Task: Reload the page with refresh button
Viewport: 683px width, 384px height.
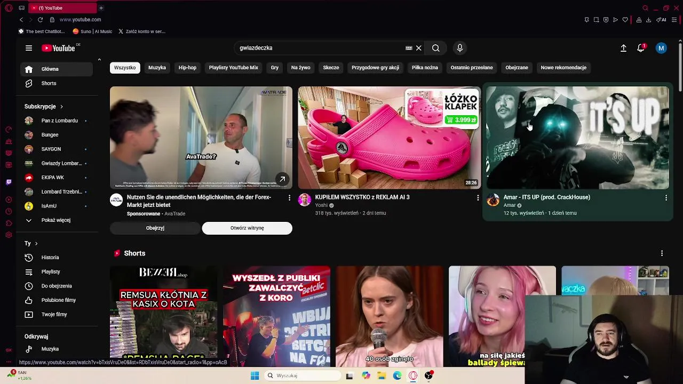Action: 40,20
